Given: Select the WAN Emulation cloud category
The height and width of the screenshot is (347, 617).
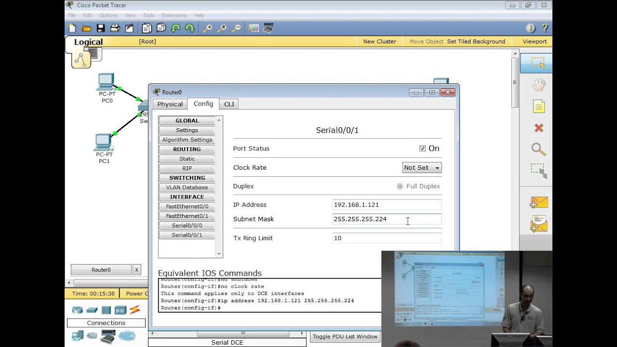Looking at the screenshot, I should [x=92, y=335].
